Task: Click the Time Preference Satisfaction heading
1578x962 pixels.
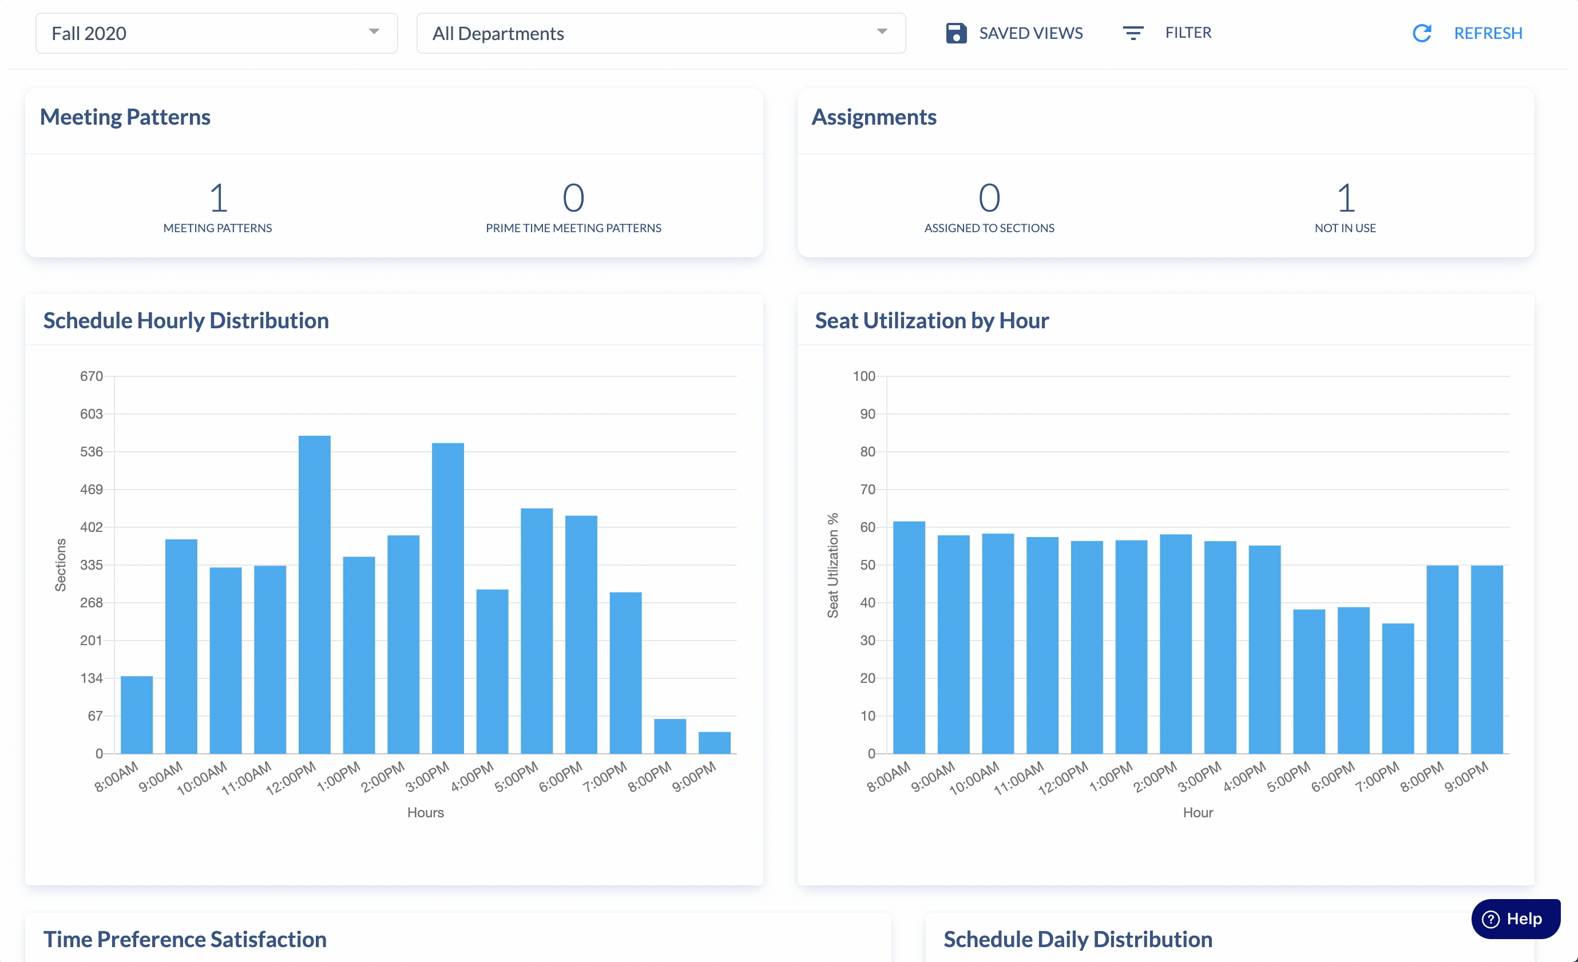Action: (x=185, y=939)
